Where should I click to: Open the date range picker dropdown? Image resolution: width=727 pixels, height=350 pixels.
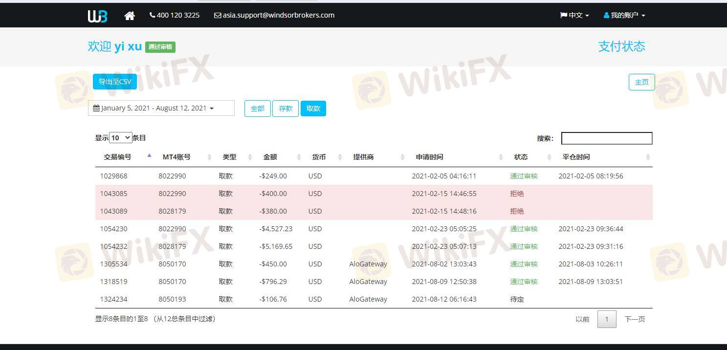161,108
